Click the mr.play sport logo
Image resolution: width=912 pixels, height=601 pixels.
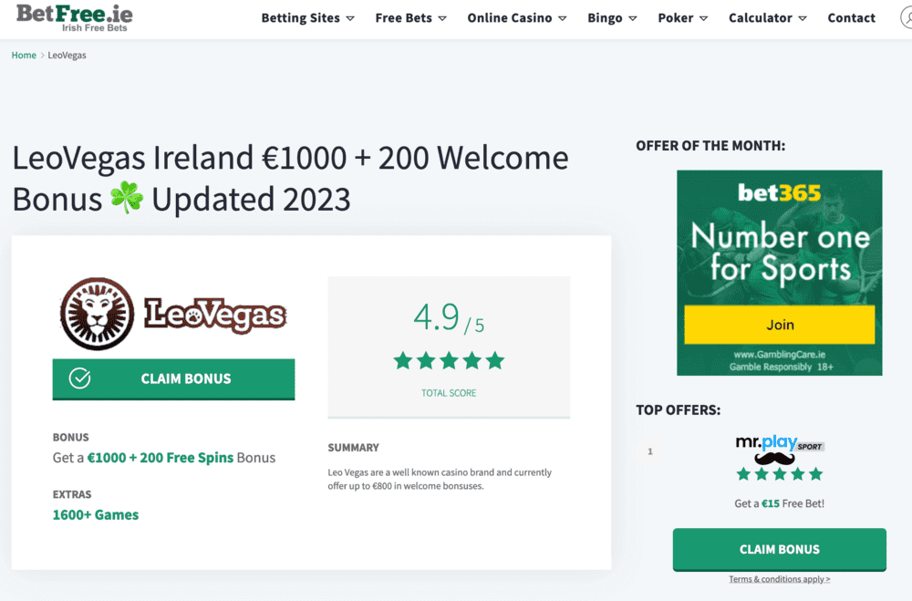point(780,449)
